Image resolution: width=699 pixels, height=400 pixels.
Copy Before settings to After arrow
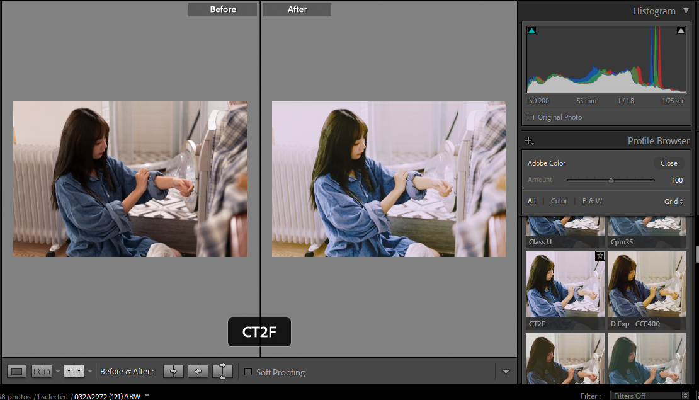point(173,372)
